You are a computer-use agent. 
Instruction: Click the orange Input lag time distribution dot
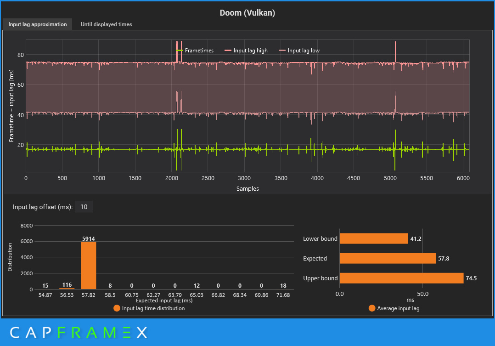pyautogui.click(x=117, y=308)
